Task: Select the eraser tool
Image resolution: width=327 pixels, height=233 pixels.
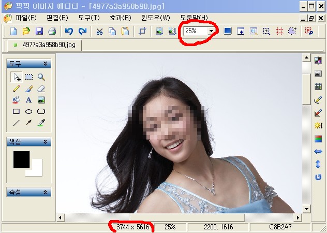Action: [41, 89]
